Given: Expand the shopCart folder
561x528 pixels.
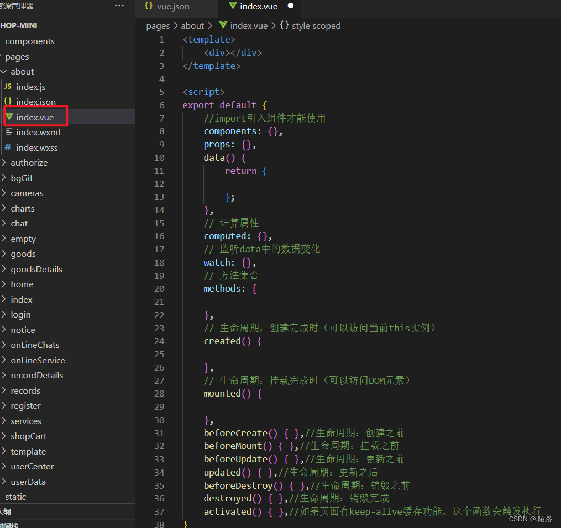Looking at the screenshot, I should click(3, 436).
